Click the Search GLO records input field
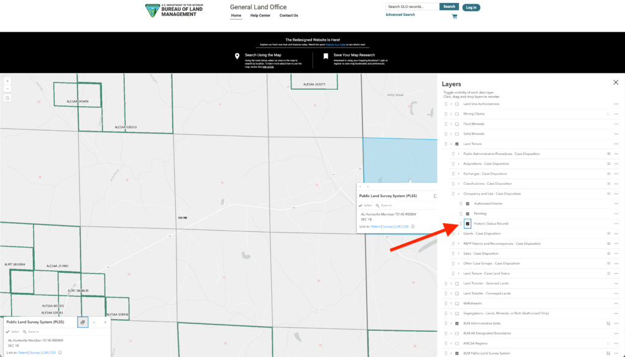 412,7
